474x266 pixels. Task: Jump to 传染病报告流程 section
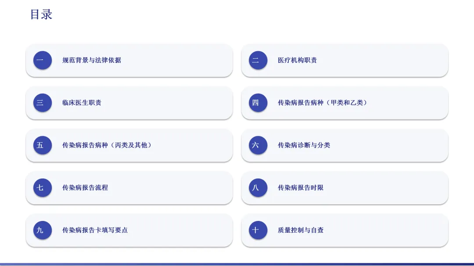85,188
